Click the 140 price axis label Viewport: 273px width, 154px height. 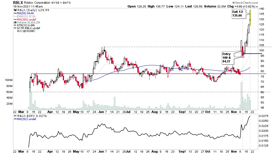(x=262, y=9)
